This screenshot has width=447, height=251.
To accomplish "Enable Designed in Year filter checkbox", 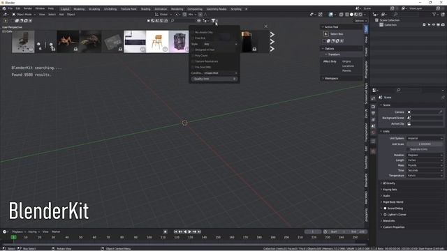I will click(193, 50).
